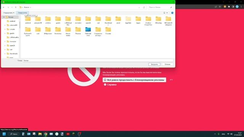Expand .gradle node in the tree
Viewport: 244px width, 137px height.
click(5, 33)
